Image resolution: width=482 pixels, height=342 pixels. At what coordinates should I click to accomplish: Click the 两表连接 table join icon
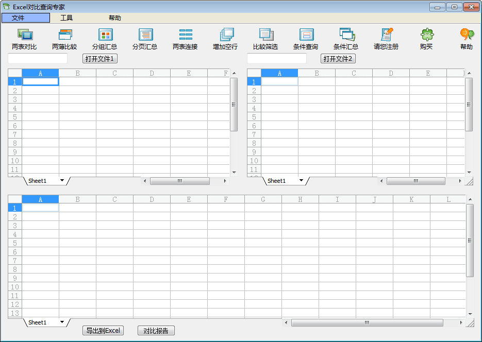[185, 35]
